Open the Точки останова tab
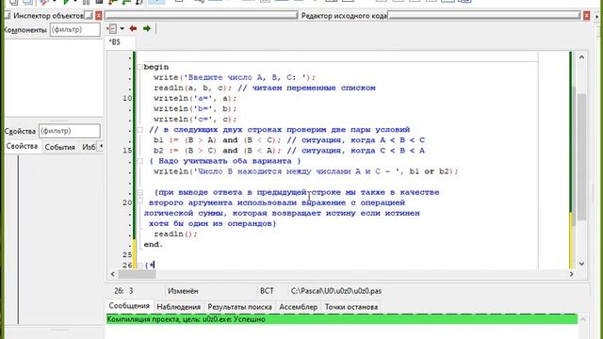 351,307
